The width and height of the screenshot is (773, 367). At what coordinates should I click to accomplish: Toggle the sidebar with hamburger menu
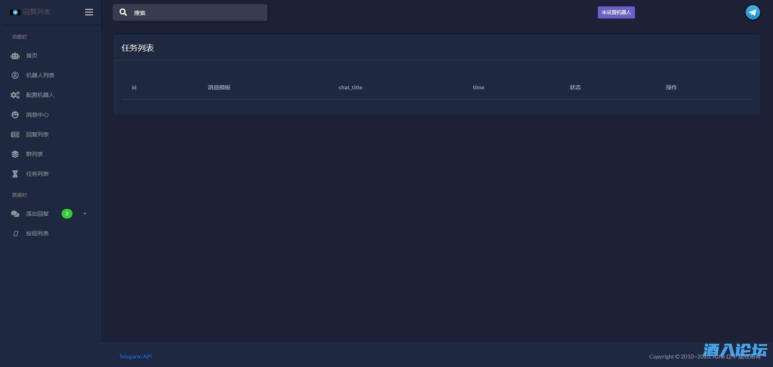[x=89, y=12]
